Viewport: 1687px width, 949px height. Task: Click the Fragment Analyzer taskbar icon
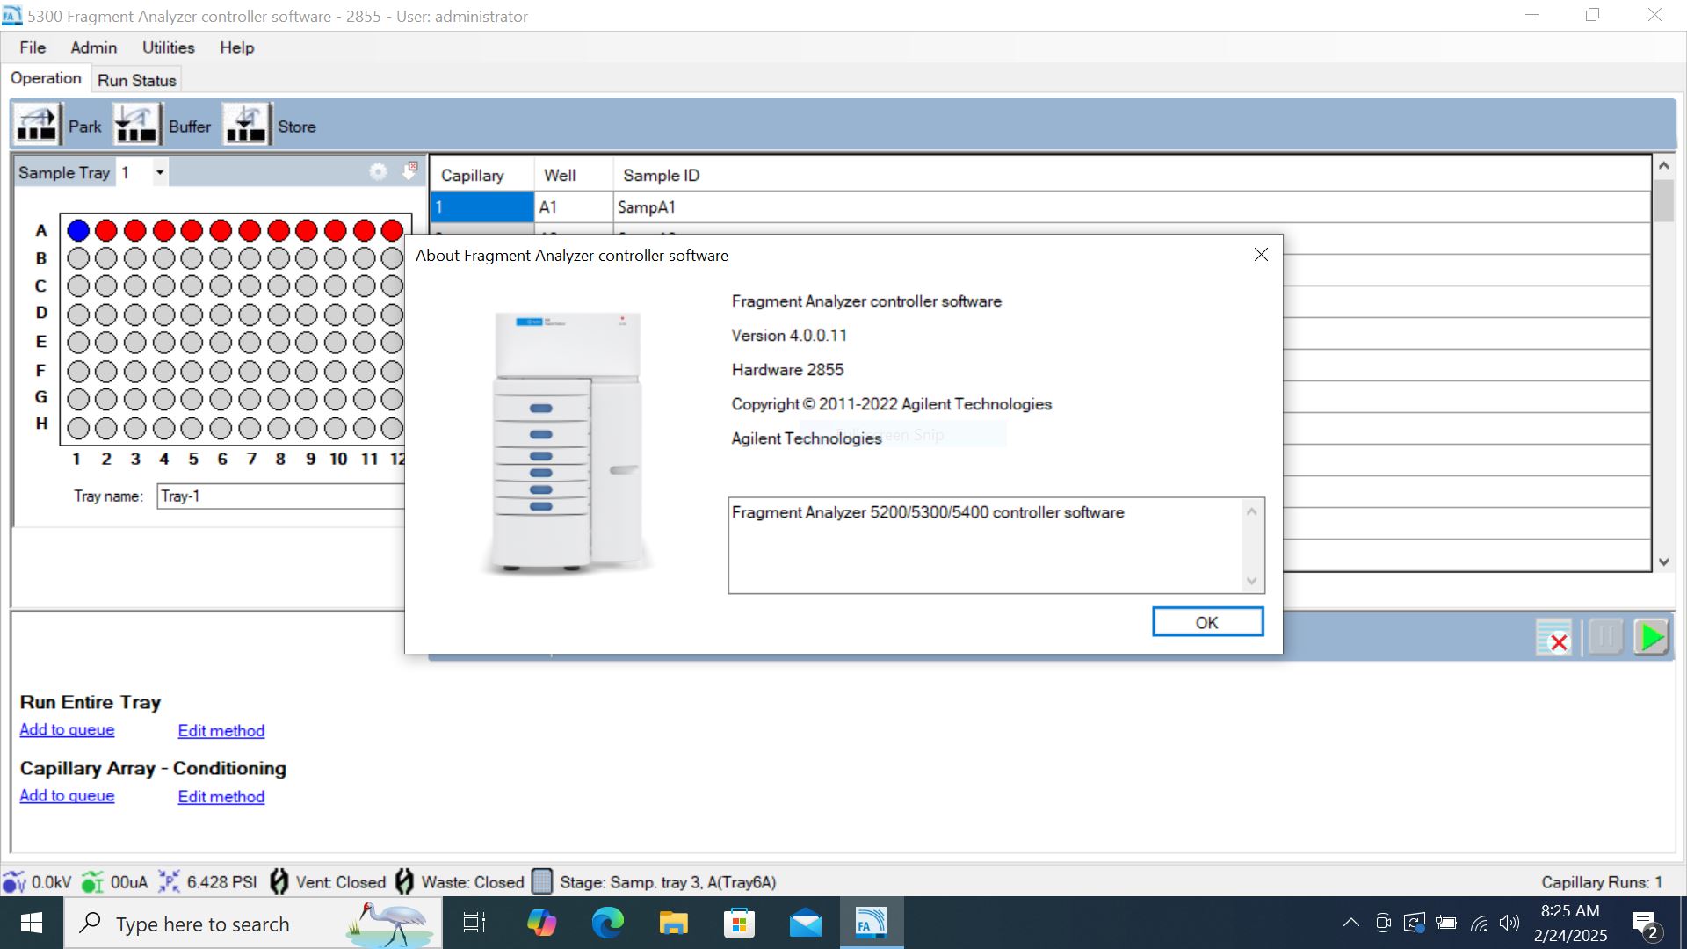[871, 924]
